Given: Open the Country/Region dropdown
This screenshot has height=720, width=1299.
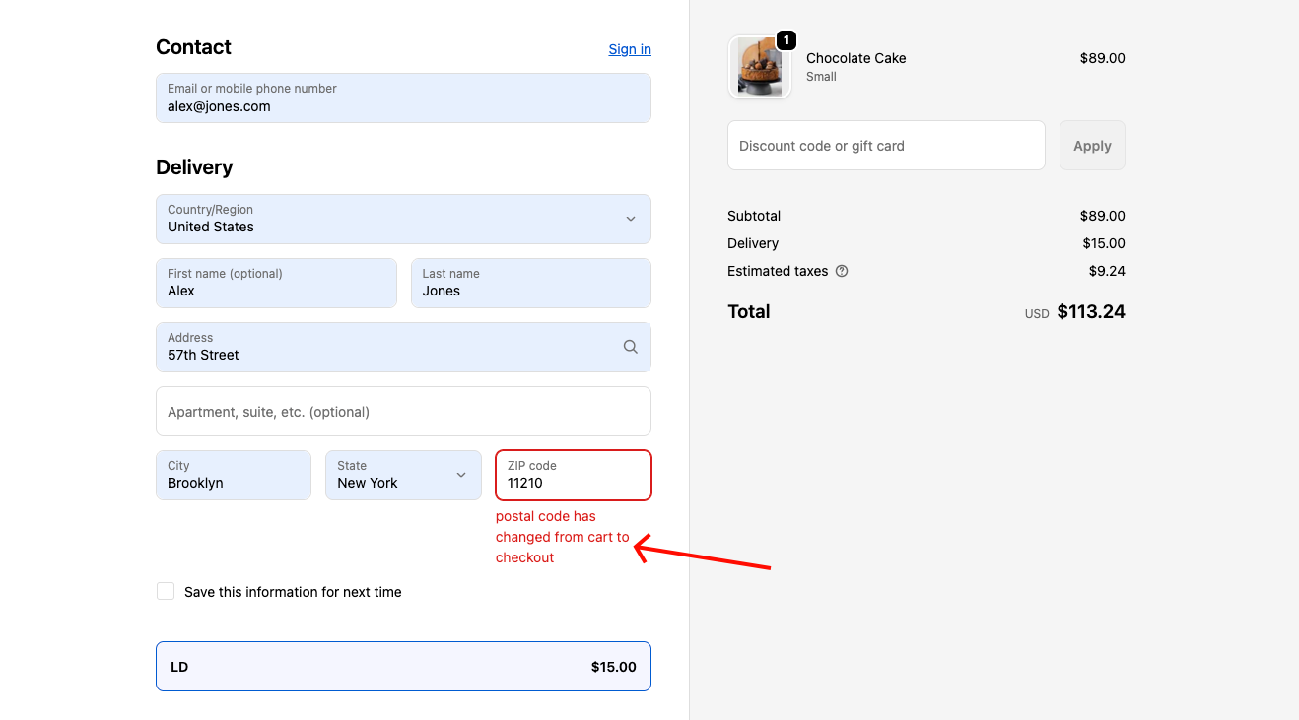Looking at the screenshot, I should [x=403, y=219].
